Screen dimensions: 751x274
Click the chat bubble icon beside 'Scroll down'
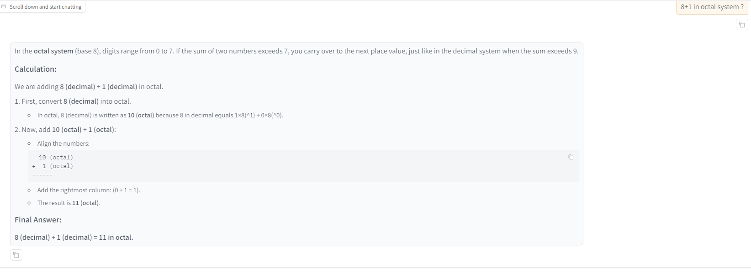4,7
